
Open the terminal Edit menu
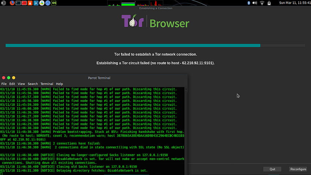pyautogui.click(x=12, y=84)
